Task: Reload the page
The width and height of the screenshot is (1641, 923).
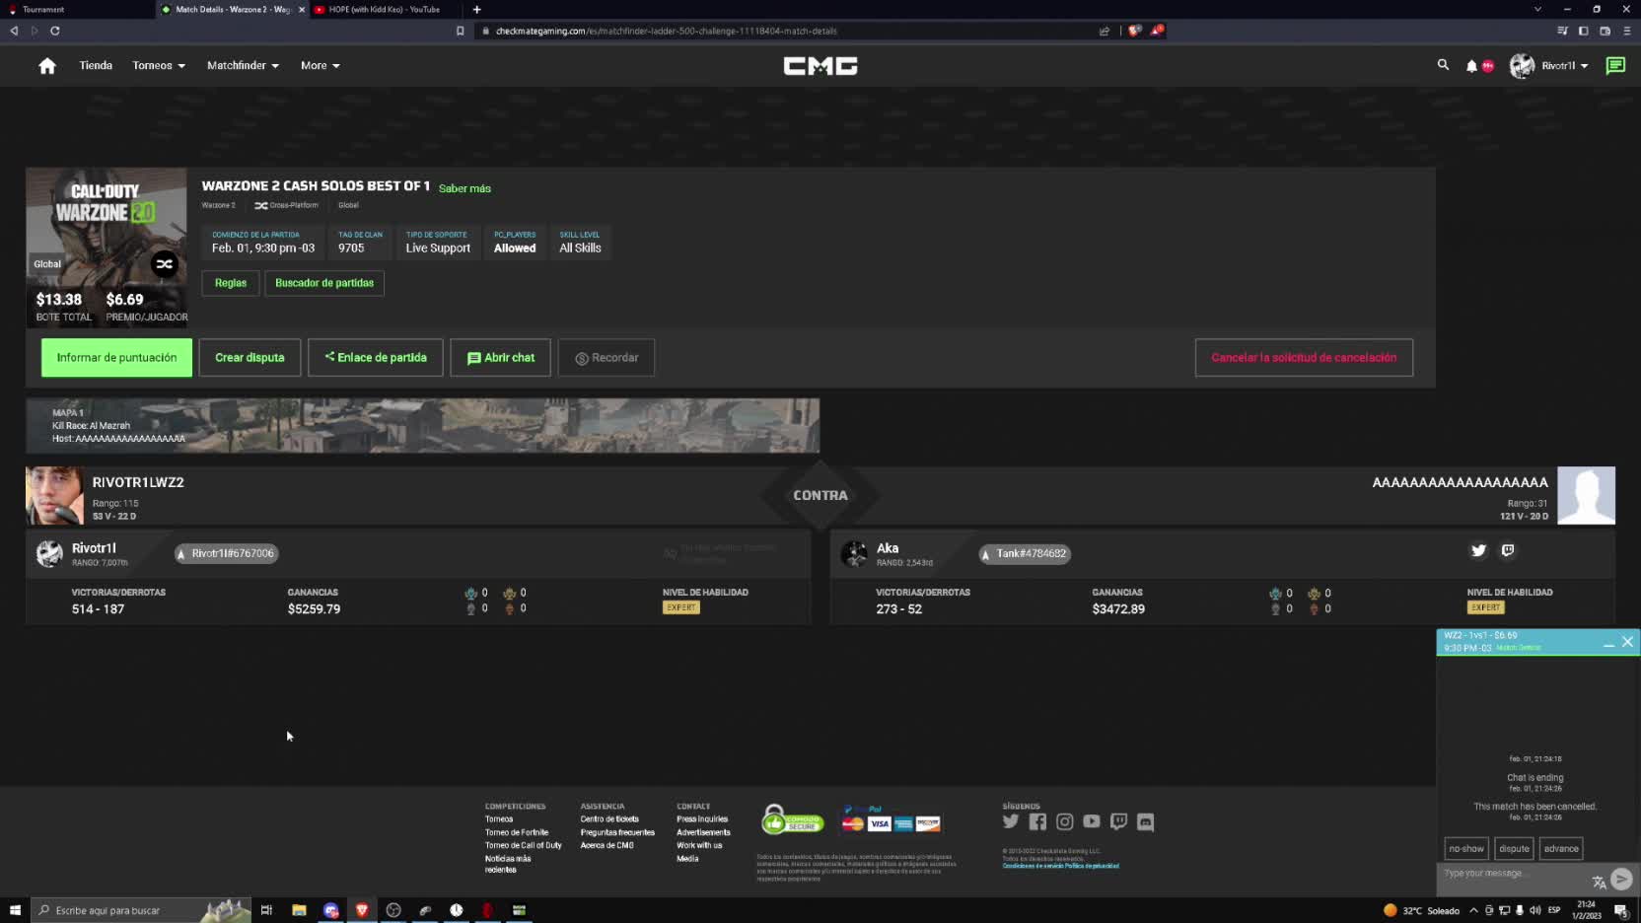Action: pyautogui.click(x=55, y=31)
